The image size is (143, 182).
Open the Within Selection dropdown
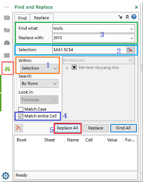pyautogui.click(x=39, y=68)
